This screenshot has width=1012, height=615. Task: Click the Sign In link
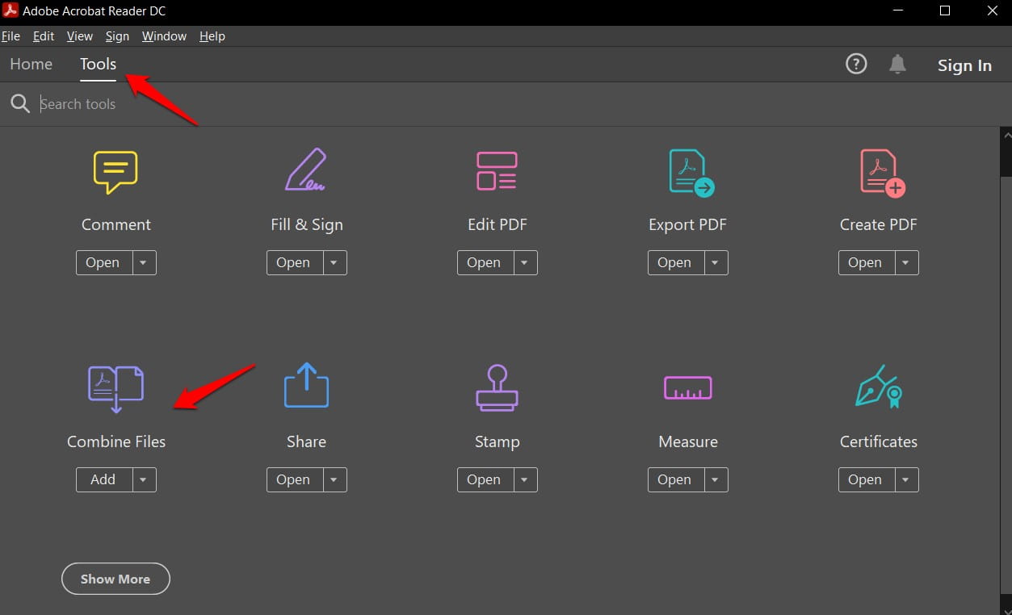(x=964, y=65)
